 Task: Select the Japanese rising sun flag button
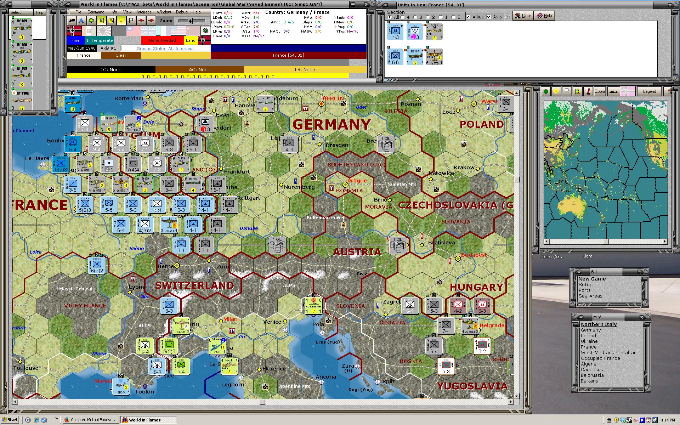tap(104, 31)
